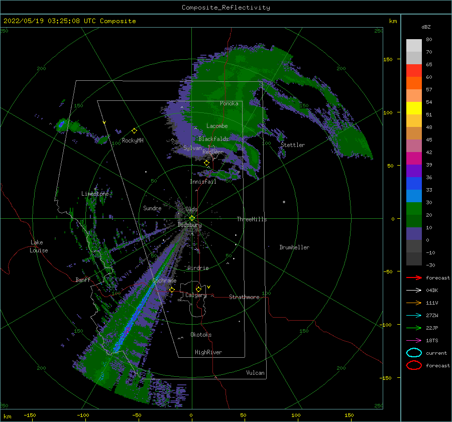
Task: Click the Banff label
Action: point(83,280)
